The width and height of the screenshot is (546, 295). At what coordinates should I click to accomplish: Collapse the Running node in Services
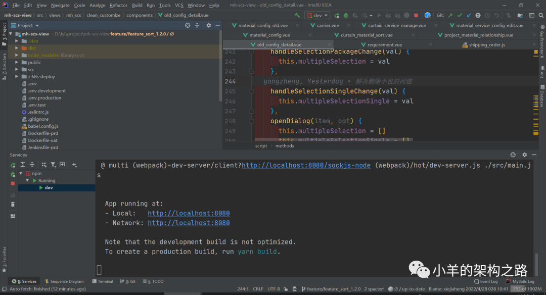[x=27, y=180]
